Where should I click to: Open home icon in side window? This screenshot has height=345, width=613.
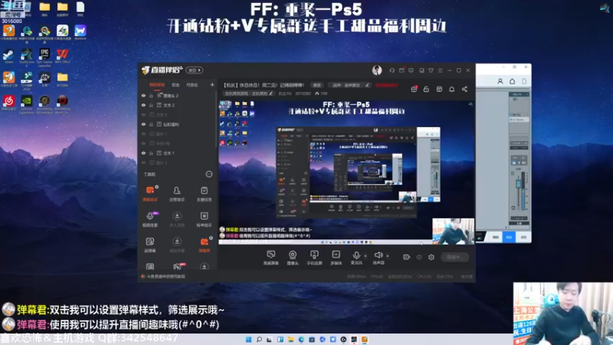pyautogui.click(x=512, y=81)
